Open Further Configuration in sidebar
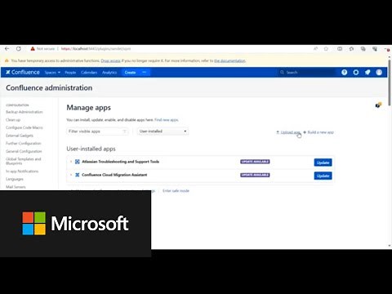Viewport: 392px width, 294px height. tap(24, 144)
